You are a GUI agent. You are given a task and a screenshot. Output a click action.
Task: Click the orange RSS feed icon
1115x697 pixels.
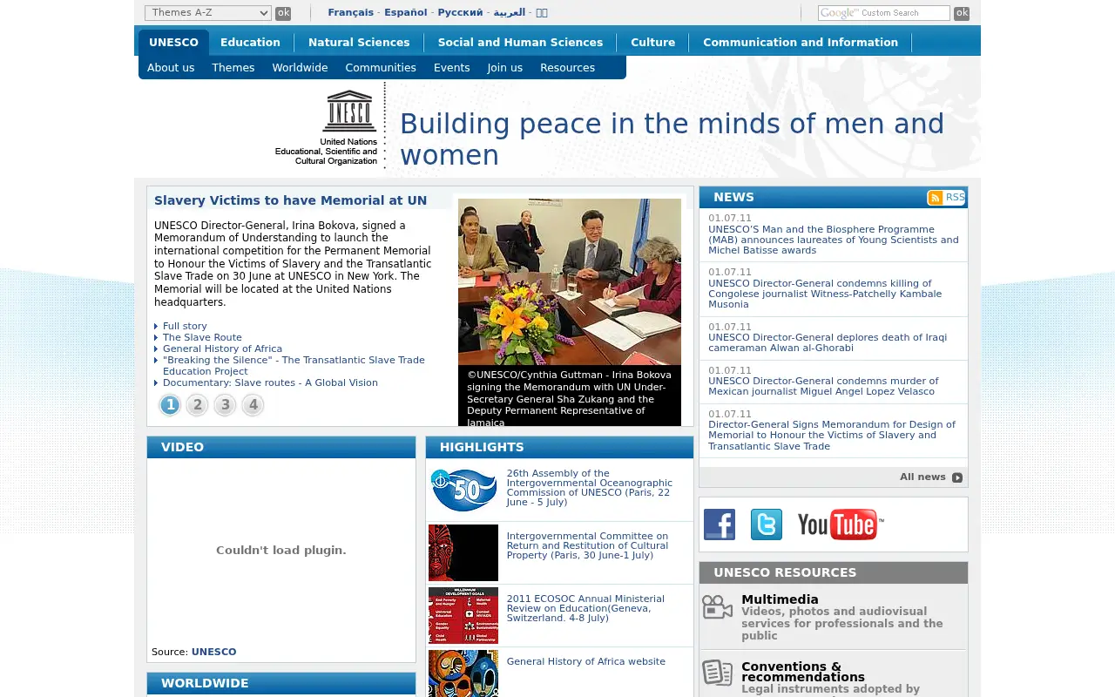[935, 198]
